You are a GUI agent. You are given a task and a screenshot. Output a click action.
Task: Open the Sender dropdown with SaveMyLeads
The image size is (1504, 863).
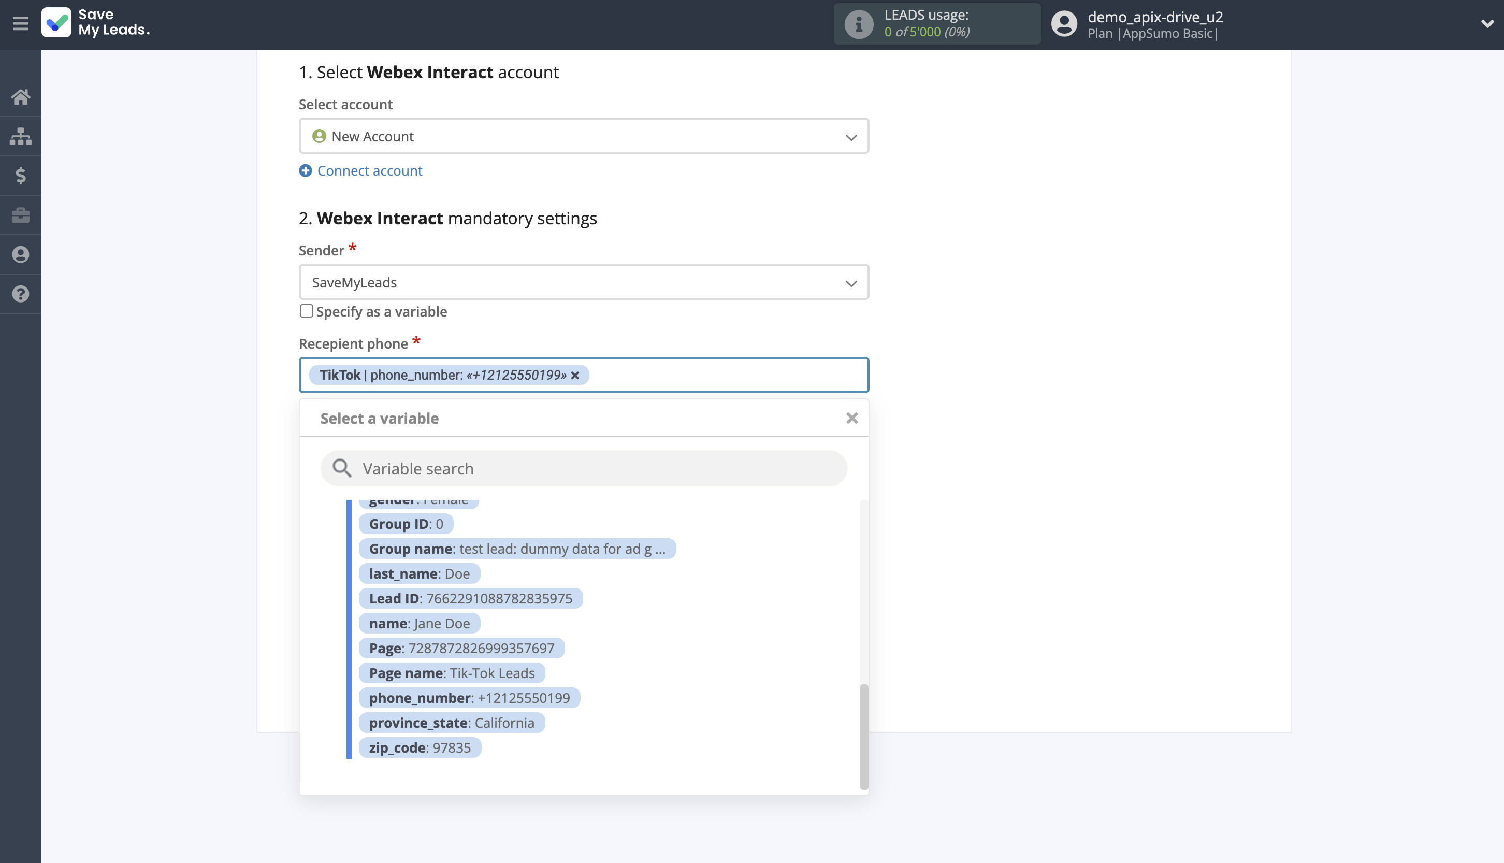584,282
